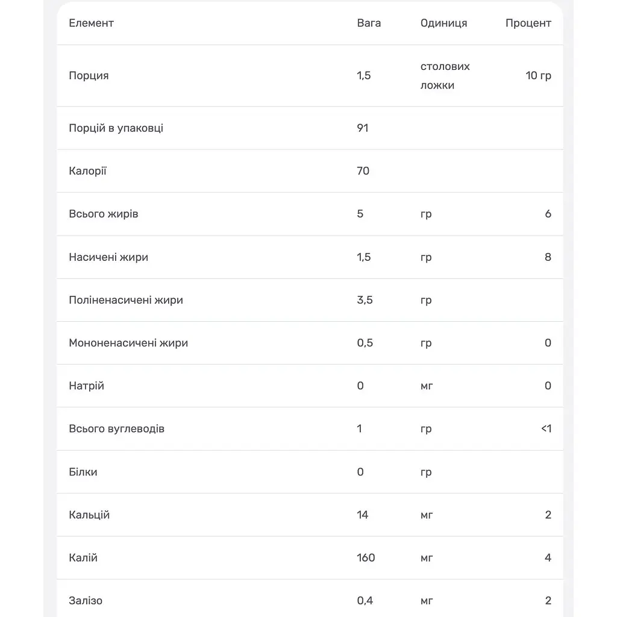Click the Натрій row label

[86, 386]
